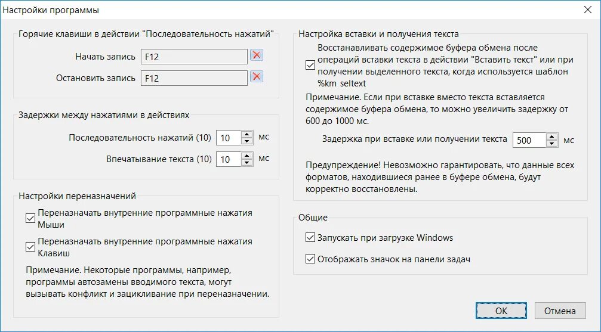Focus the key sequence delay value field

pos(229,138)
